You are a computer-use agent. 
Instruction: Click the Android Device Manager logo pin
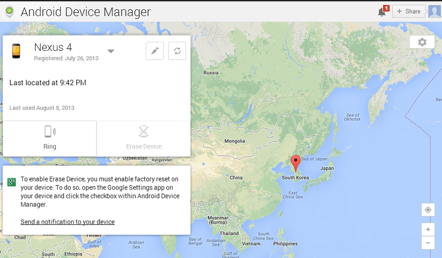pyautogui.click(x=9, y=12)
